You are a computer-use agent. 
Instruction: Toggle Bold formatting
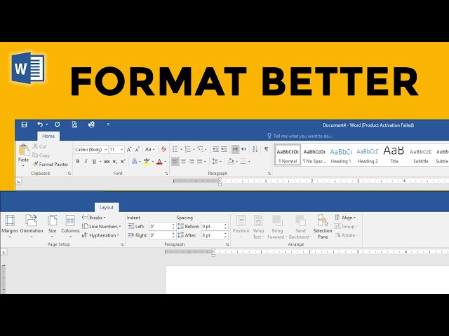pyautogui.click(x=78, y=162)
